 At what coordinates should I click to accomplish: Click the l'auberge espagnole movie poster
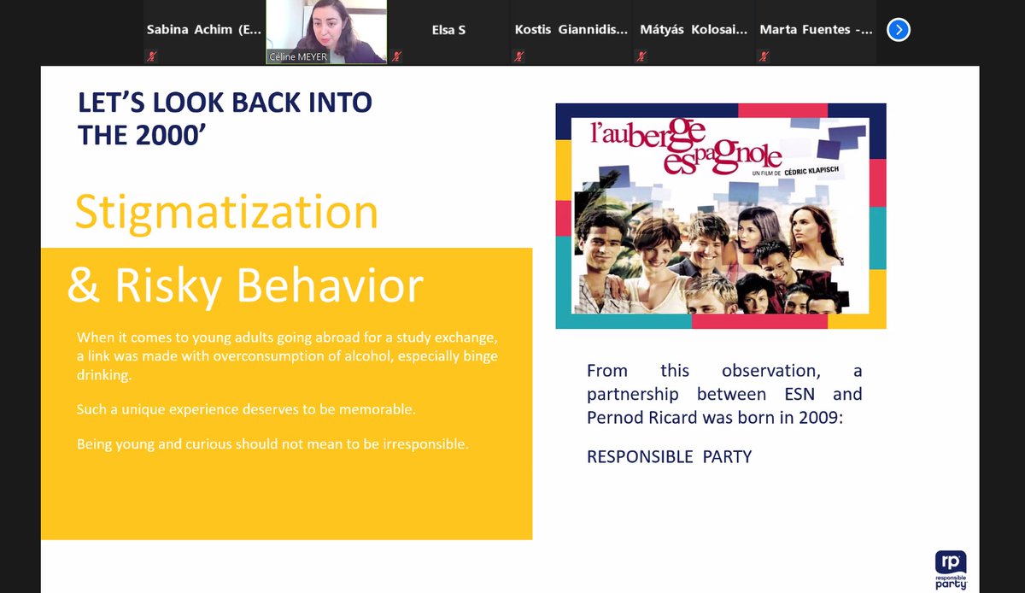(x=722, y=215)
